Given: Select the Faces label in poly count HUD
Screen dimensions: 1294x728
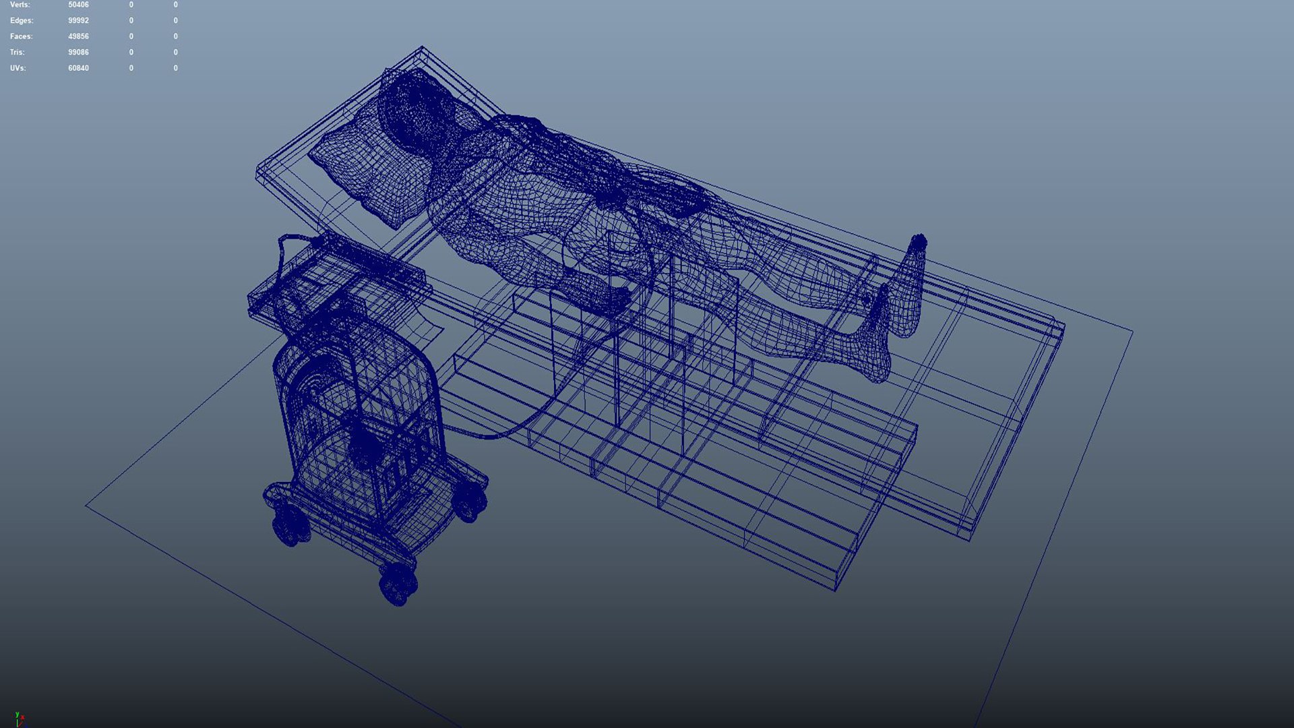Looking at the screenshot, I should pos(21,36).
